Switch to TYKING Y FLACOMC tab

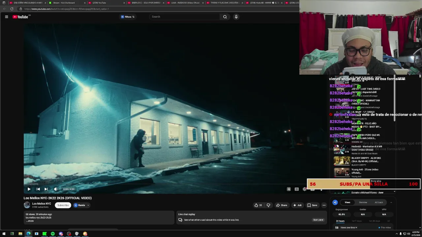click(x=225, y=3)
